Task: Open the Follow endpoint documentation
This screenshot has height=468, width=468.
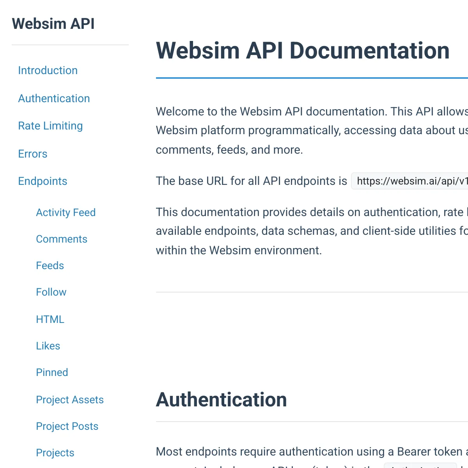Action: pyautogui.click(x=51, y=292)
